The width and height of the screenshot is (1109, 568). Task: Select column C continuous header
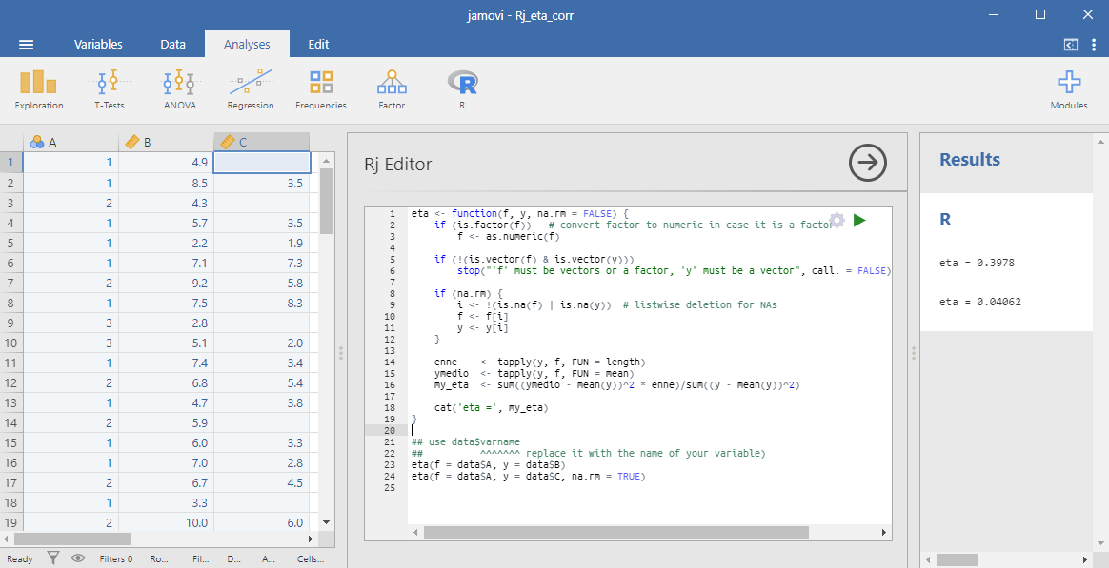click(x=261, y=142)
